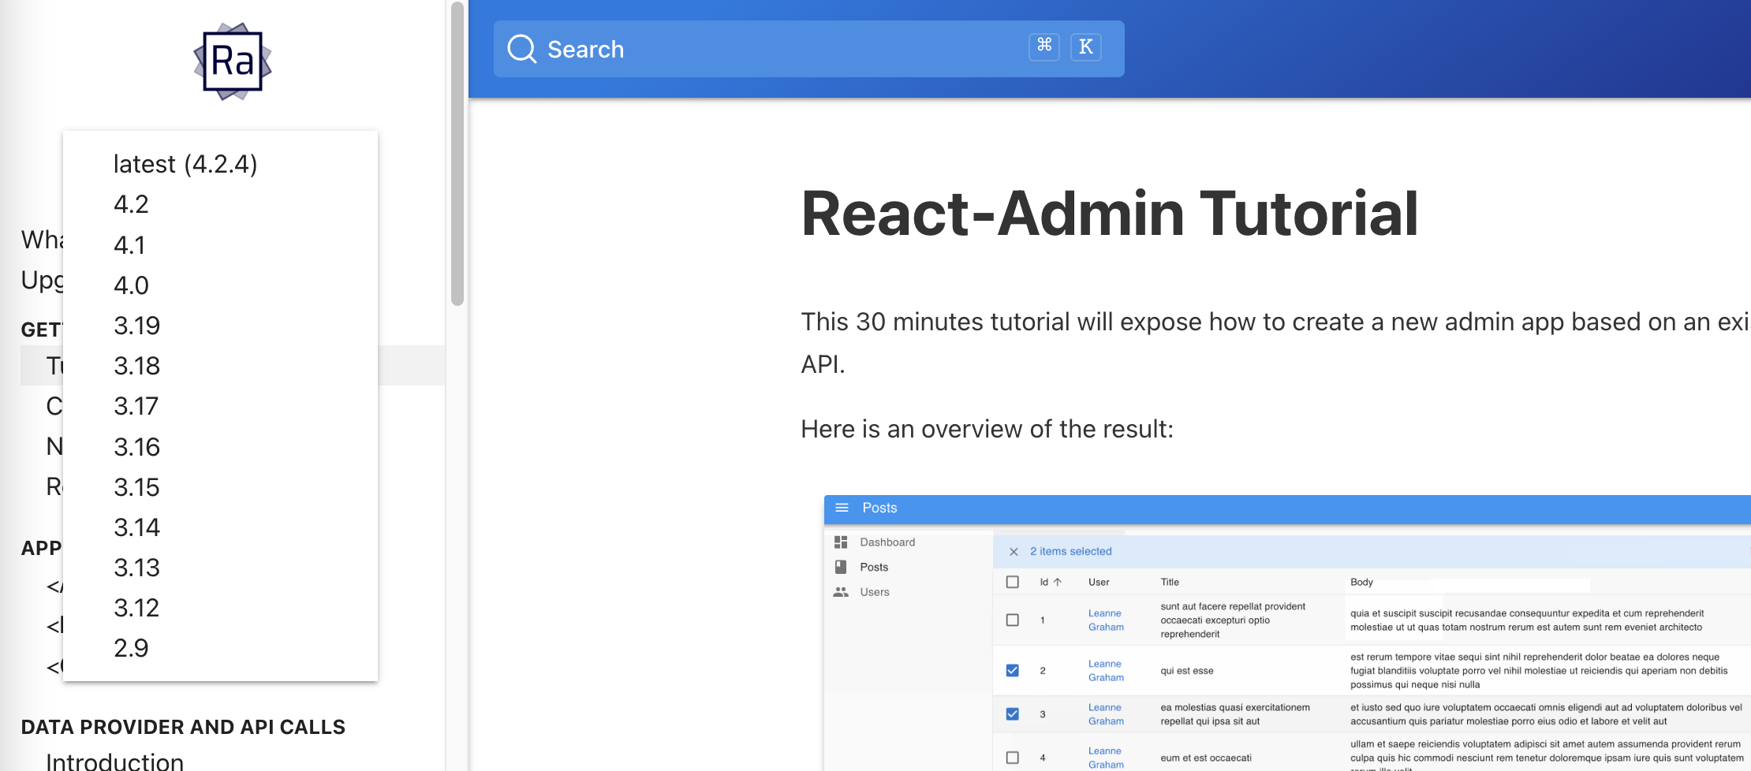Click Dashboard in the demo sidebar
The width and height of the screenshot is (1751, 771).
[x=887, y=542]
